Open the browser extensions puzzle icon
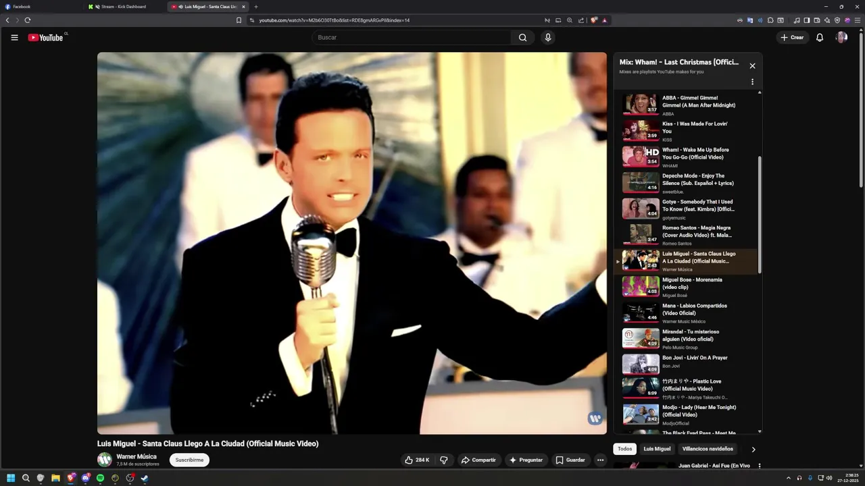Screen dimensions: 865x486 click(x=770, y=20)
